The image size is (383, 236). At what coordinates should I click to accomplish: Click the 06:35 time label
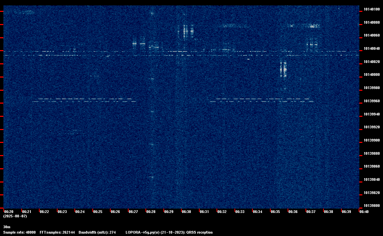[275, 212]
